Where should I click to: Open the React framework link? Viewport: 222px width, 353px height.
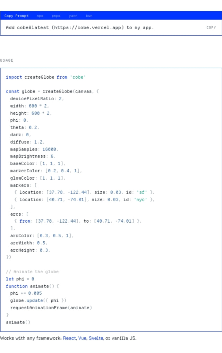(69, 338)
